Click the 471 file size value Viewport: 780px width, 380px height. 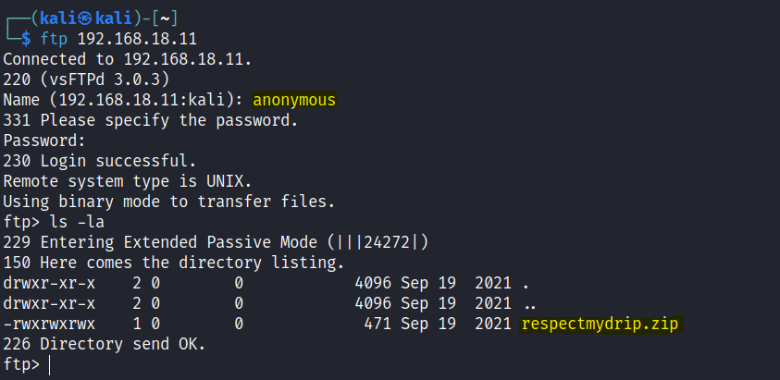tap(378, 324)
